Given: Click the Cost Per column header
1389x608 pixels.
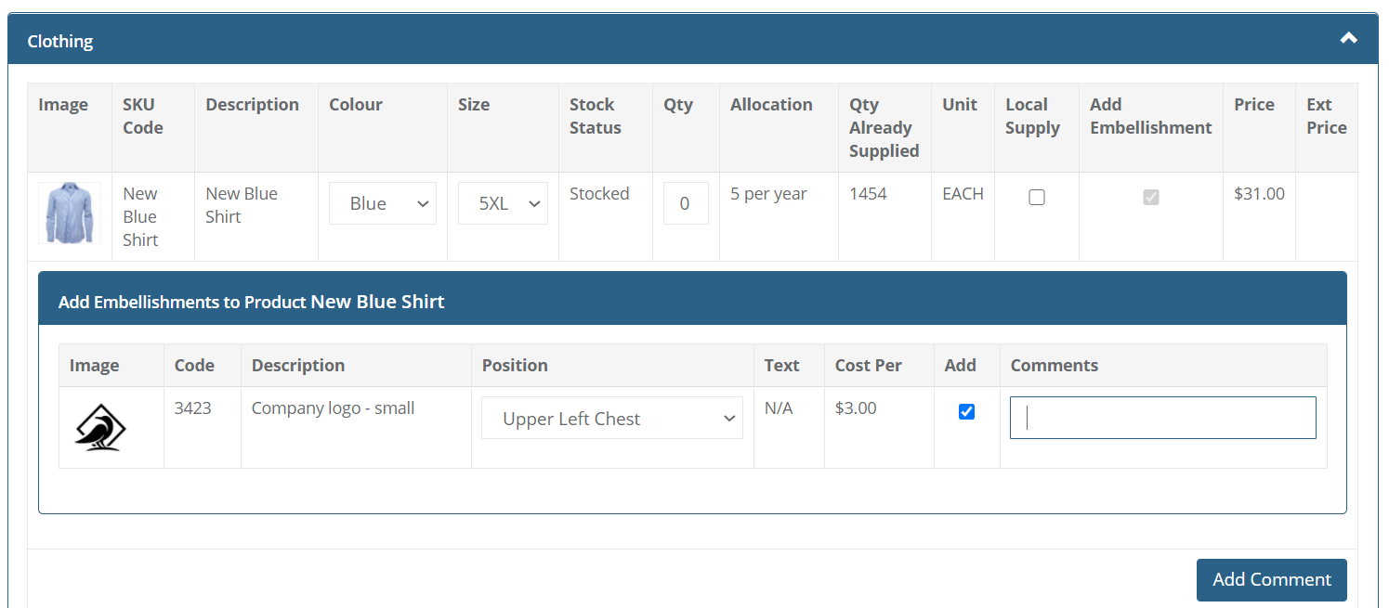Looking at the screenshot, I should coord(868,365).
